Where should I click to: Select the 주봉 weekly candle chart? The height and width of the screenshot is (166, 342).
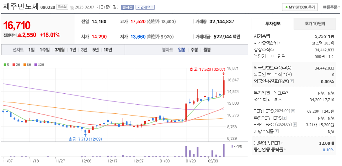(x=194, y=50)
